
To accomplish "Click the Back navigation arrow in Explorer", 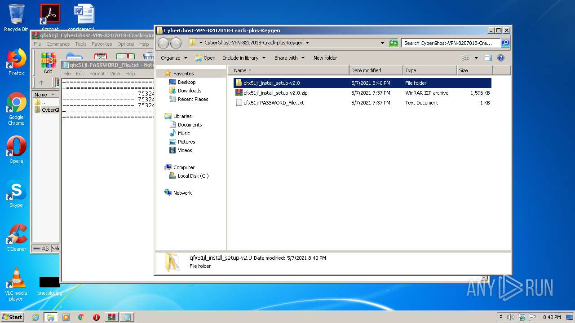I will click(x=163, y=43).
